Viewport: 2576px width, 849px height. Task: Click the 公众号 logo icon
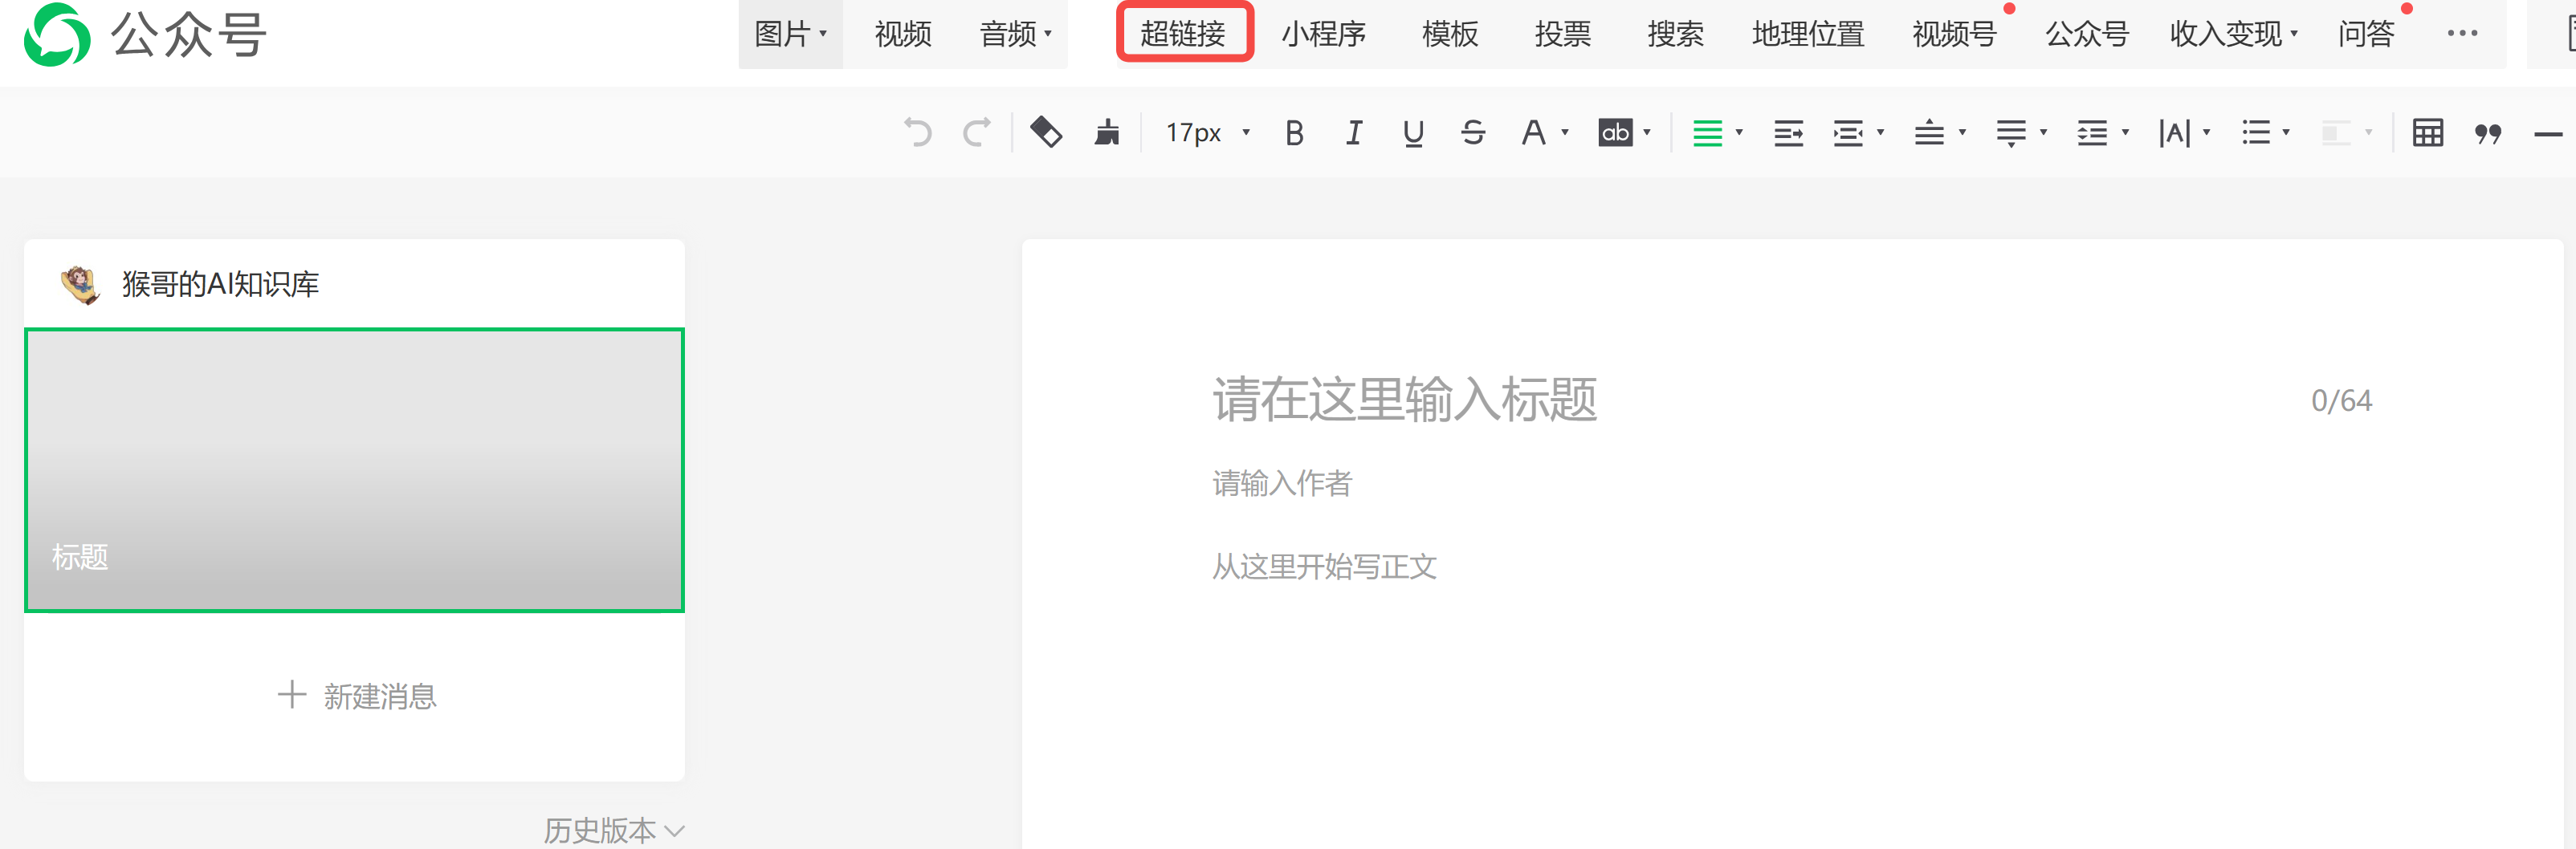pos(57,35)
